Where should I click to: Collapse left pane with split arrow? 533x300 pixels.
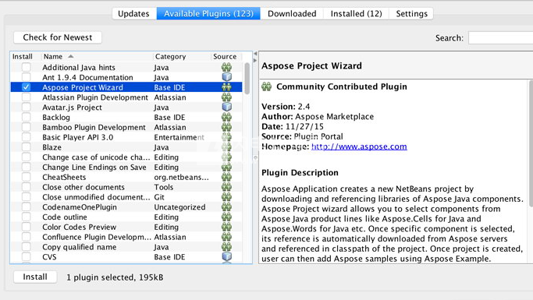coord(255,54)
